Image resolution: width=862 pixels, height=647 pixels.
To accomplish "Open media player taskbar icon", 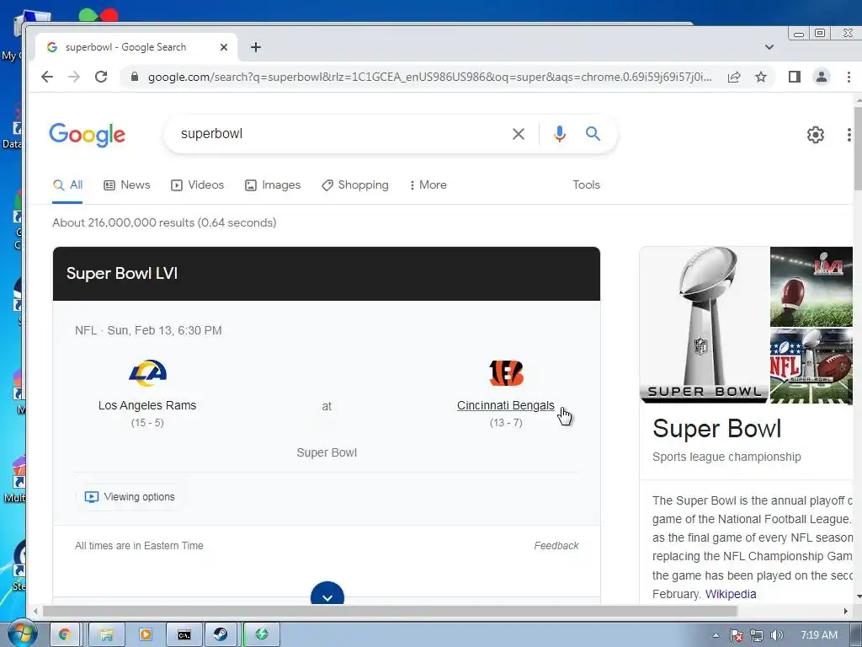I will 145,635.
